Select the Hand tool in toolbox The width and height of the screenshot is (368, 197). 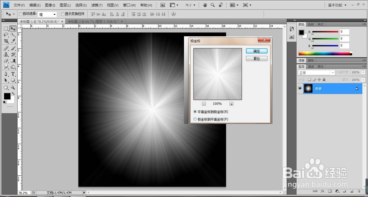click(x=6, y=88)
